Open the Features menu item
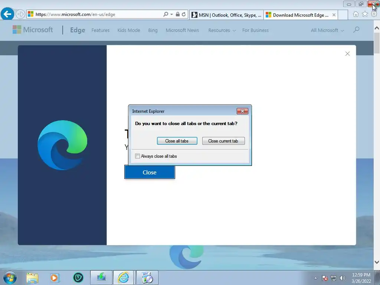Viewport: 380px width, 285px height. pos(100,30)
